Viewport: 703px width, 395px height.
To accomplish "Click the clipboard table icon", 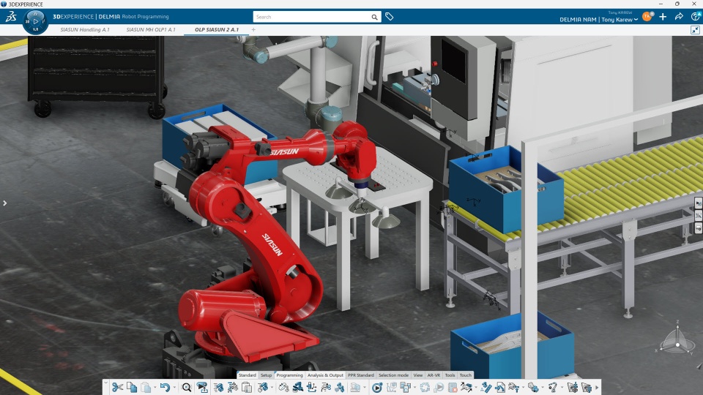I will [246, 388].
